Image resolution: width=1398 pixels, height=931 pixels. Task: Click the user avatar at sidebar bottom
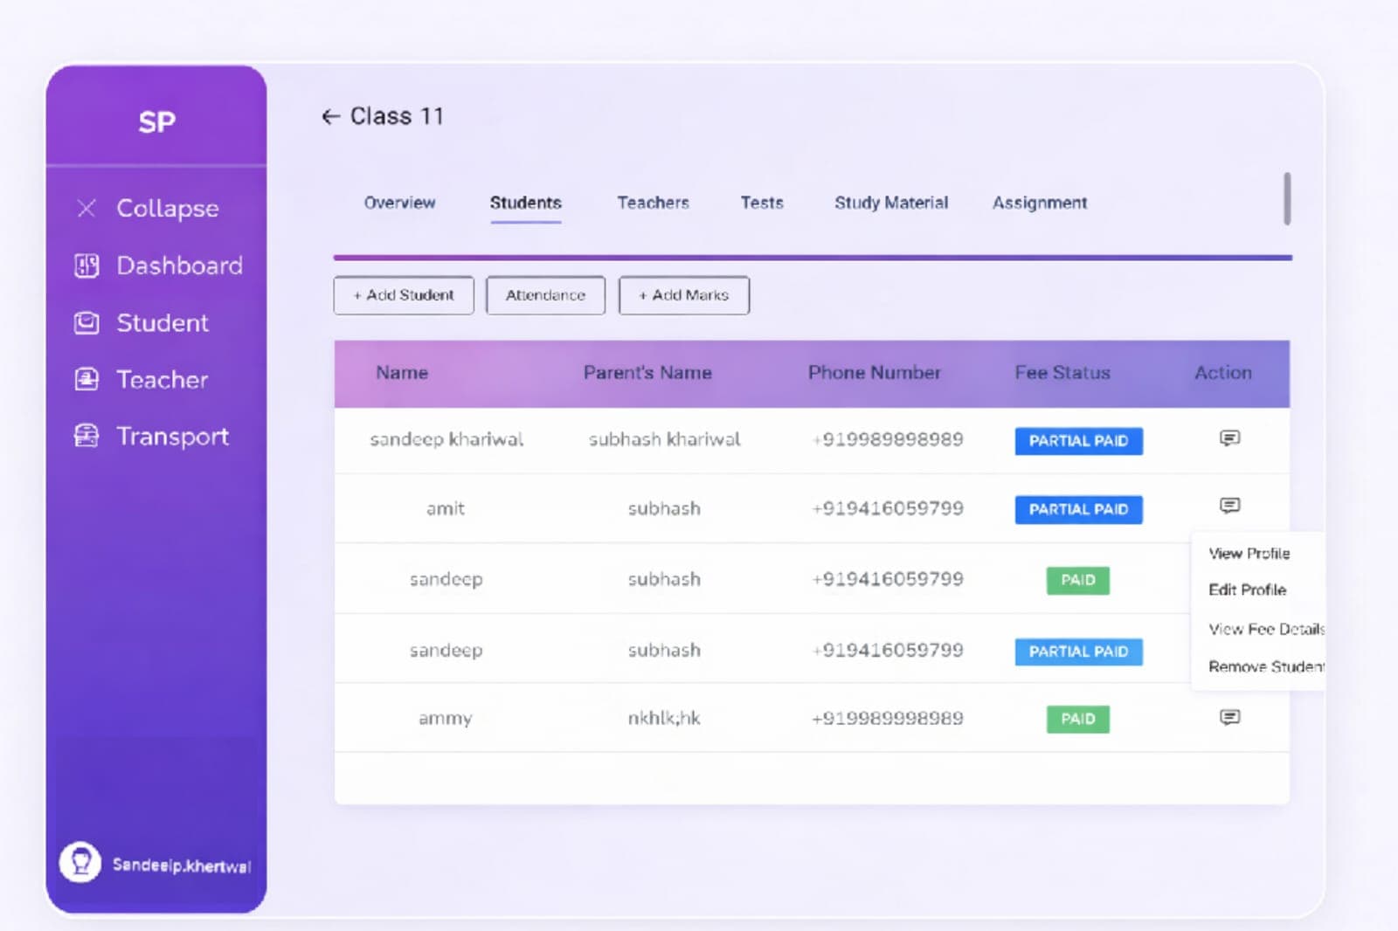coord(80,863)
